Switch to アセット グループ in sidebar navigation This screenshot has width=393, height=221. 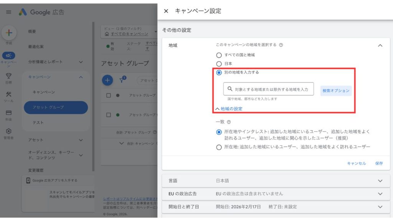tap(48, 107)
